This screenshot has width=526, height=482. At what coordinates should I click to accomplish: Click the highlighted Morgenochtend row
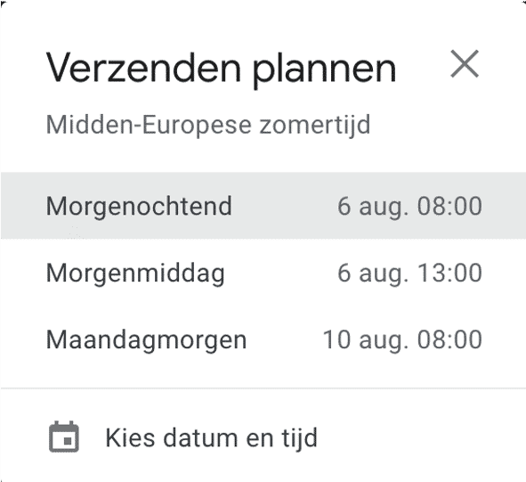click(263, 206)
